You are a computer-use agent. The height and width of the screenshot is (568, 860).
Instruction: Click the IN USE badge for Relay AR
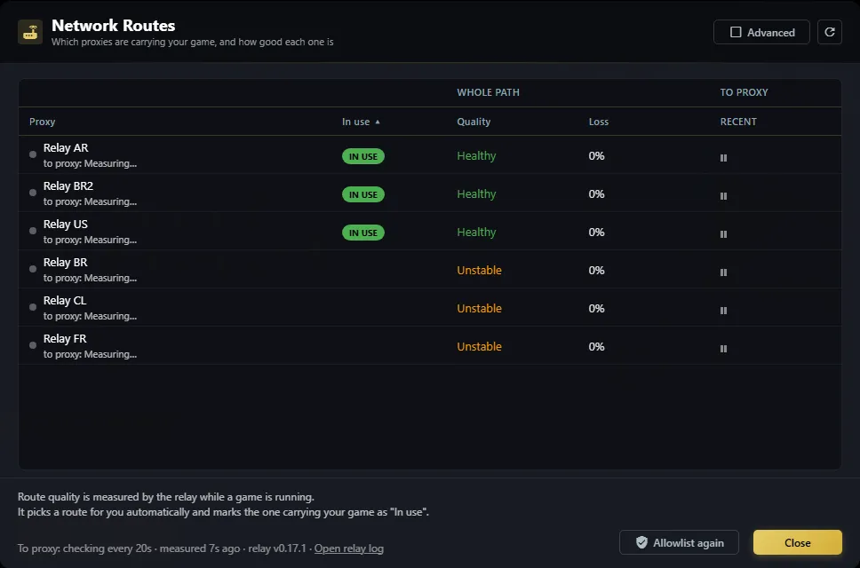(x=363, y=157)
